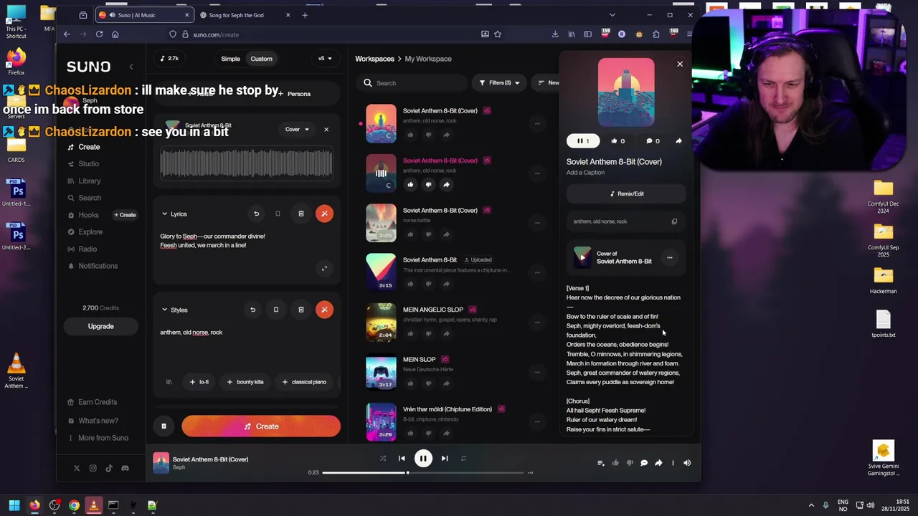The height and width of the screenshot is (516, 918).
Task: Click the playback progress bar
Action: 423,473
